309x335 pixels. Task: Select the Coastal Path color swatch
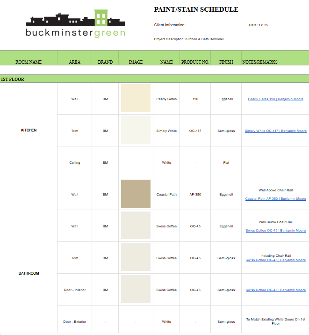pos(136,194)
